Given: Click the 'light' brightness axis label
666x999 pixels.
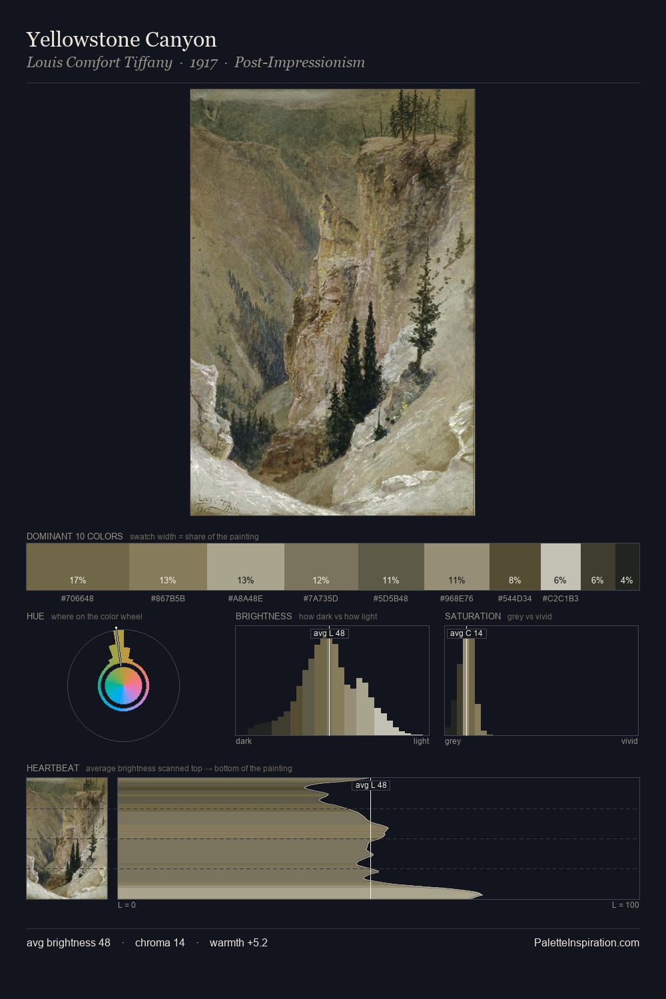Looking at the screenshot, I should [422, 741].
